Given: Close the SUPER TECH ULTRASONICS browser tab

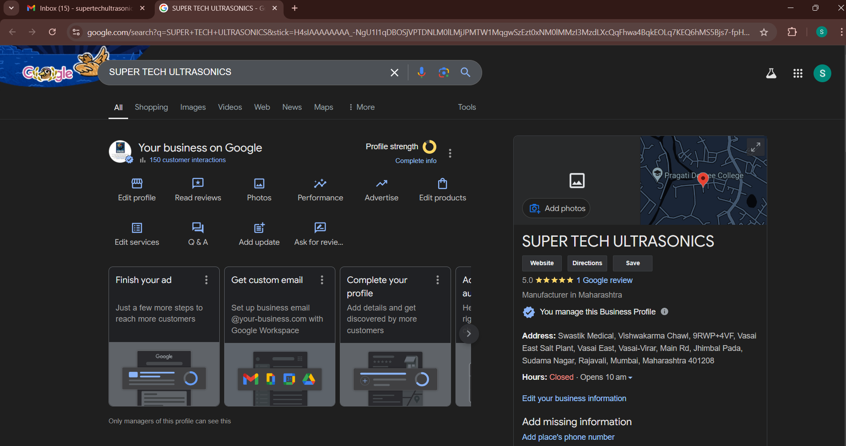Looking at the screenshot, I should [274, 8].
